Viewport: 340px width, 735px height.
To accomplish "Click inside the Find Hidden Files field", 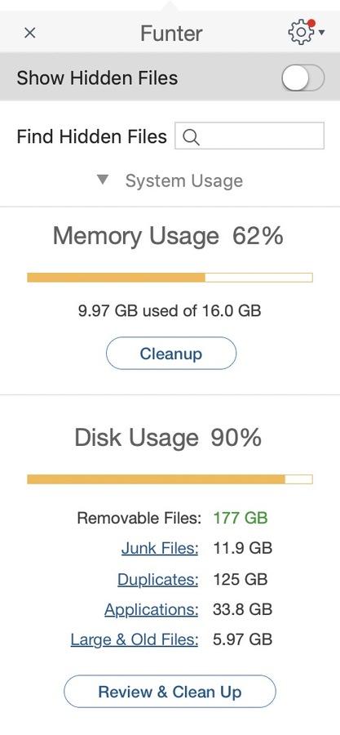I will (x=249, y=136).
